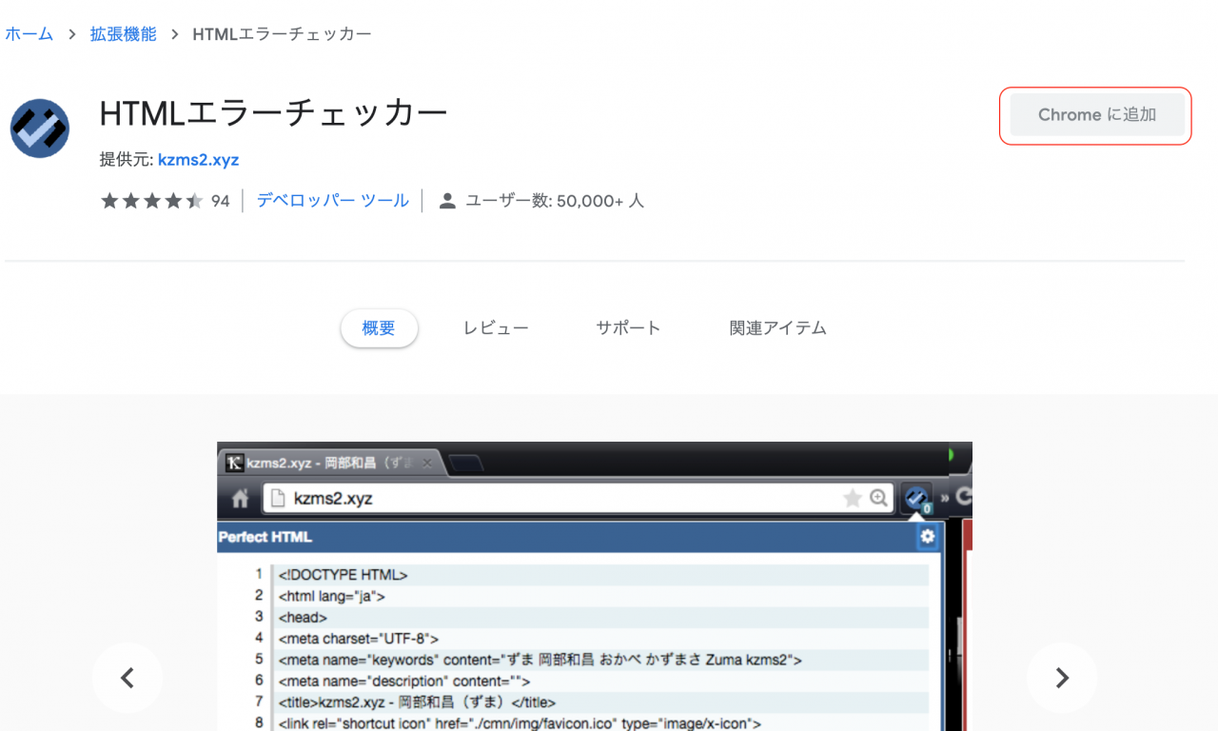Click the HTMLエラーチェッカー extension logo icon
1218x731 pixels.
(x=39, y=128)
